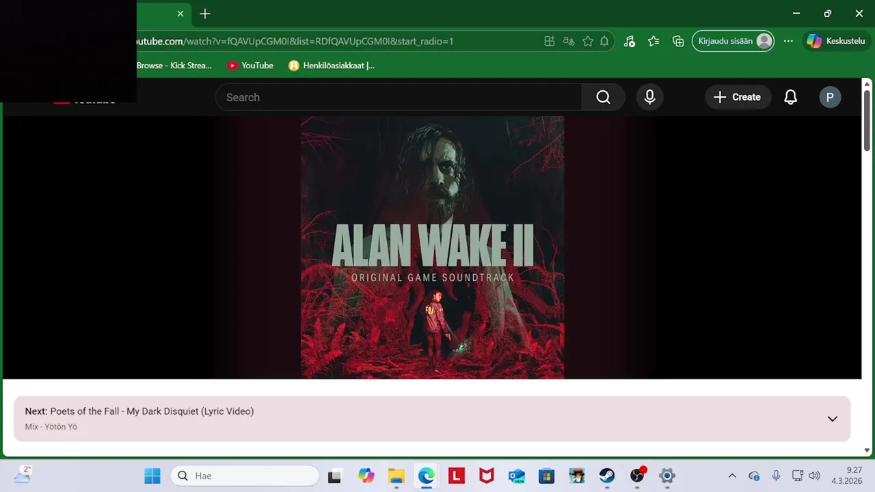Open the weather widget on taskbar
Image resolution: width=875 pixels, height=492 pixels.
tap(23, 475)
